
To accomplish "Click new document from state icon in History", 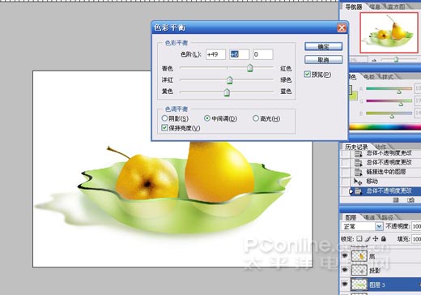I will tap(396, 200).
